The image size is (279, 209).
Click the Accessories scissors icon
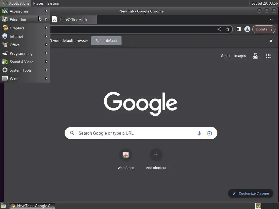[5, 11]
